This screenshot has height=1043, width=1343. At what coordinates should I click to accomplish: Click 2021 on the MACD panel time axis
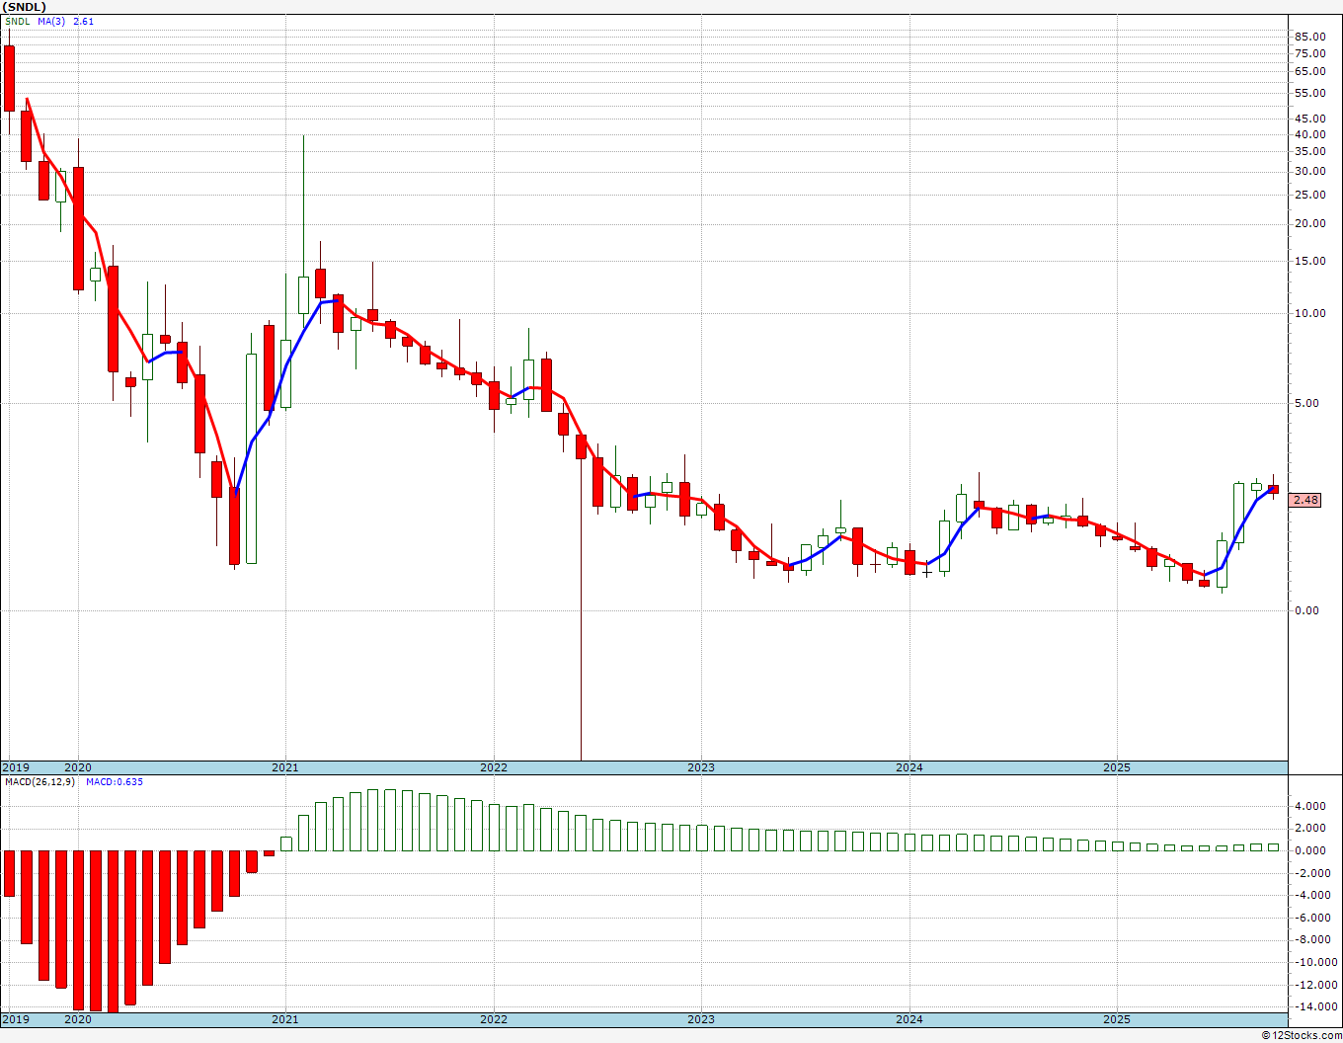(285, 1019)
